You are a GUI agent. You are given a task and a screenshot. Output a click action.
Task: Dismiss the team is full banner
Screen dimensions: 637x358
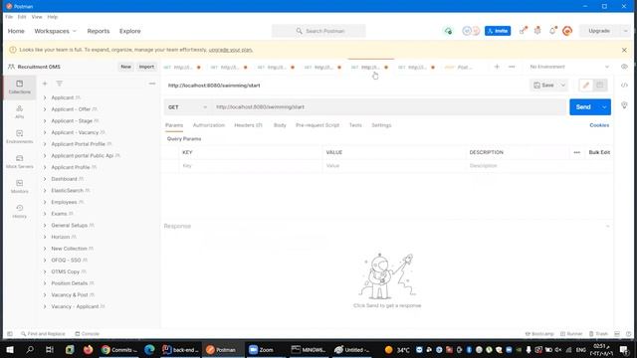point(624,50)
